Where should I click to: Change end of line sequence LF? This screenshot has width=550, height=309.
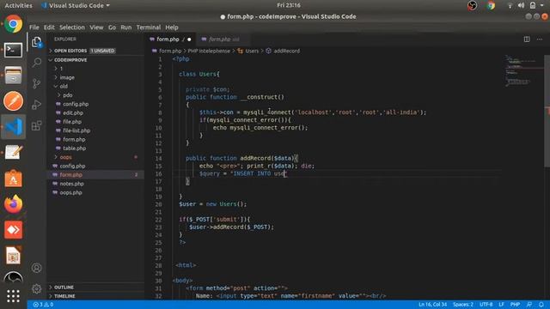(x=501, y=305)
